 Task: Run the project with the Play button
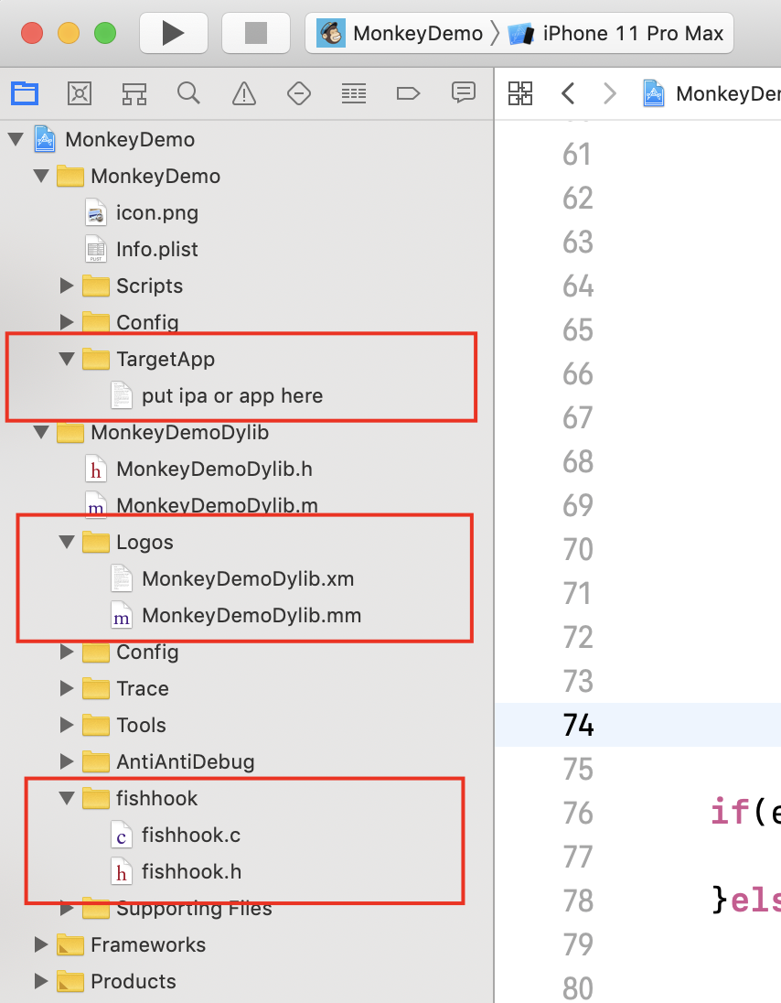tap(173, 33)
